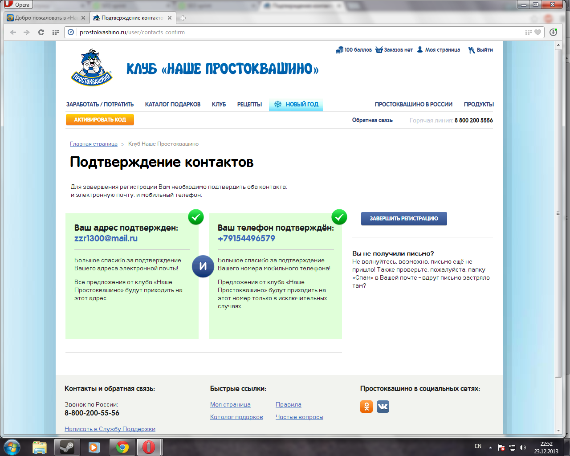The width and height of the screenshot is (570, 456).
Task: Click 'ЗАВЕРШИТЬ РЕГИСТРАЦИЮ' button
Action: [x=404, y=219]
